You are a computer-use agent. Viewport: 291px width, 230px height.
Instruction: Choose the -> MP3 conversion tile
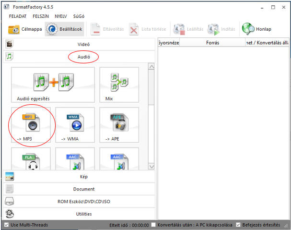point(31,125)
